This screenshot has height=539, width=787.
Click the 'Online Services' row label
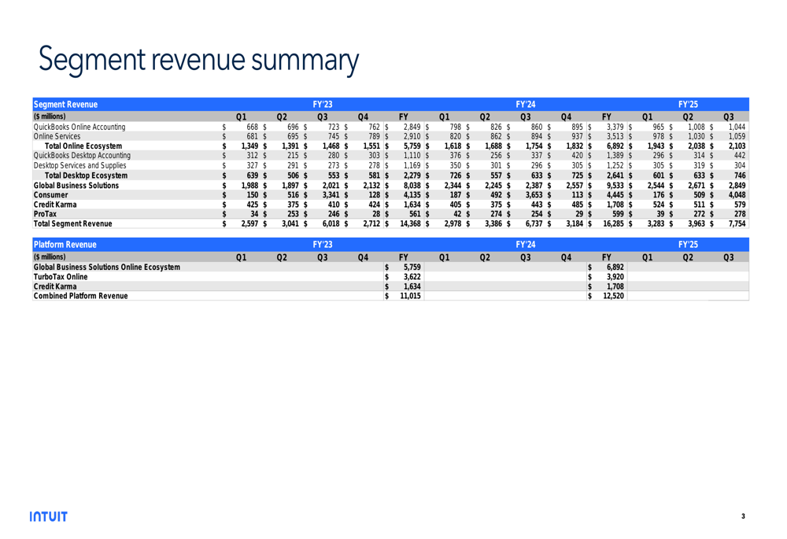57,136
